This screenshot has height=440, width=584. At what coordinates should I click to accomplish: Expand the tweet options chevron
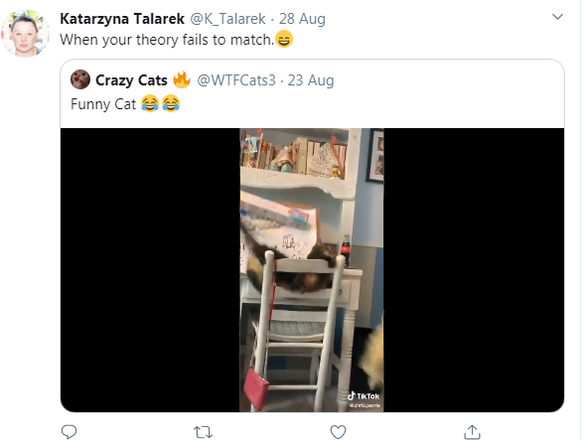click(x=557, y=17)
